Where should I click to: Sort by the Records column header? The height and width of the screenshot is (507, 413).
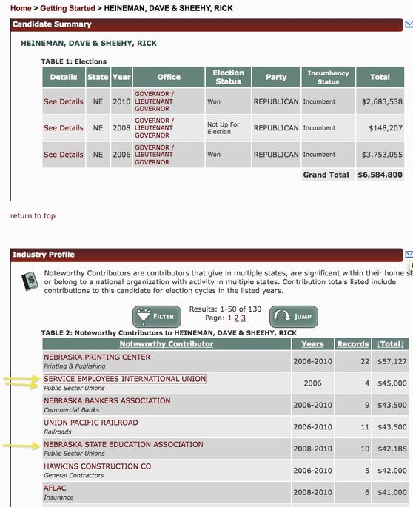point(353,344)
